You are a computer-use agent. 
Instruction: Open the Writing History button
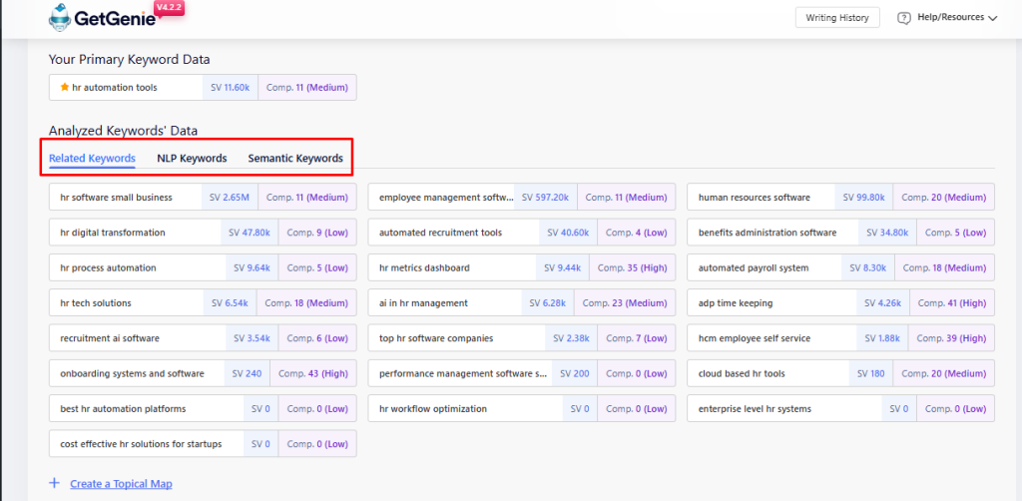click(836, 17)
